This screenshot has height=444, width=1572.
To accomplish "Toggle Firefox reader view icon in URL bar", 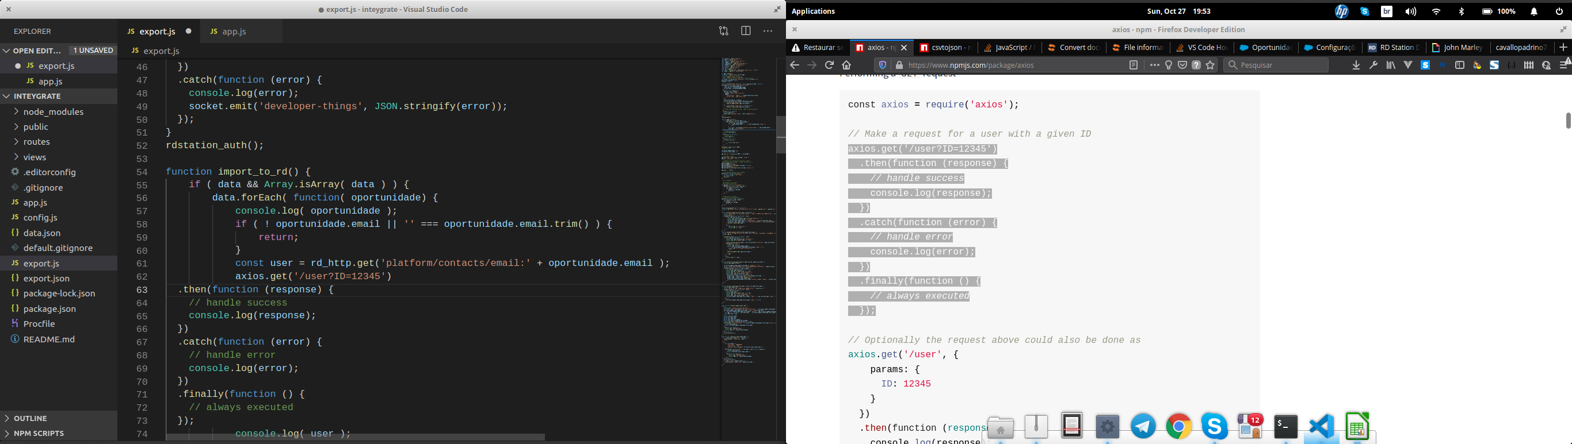I will [1133, 65].
